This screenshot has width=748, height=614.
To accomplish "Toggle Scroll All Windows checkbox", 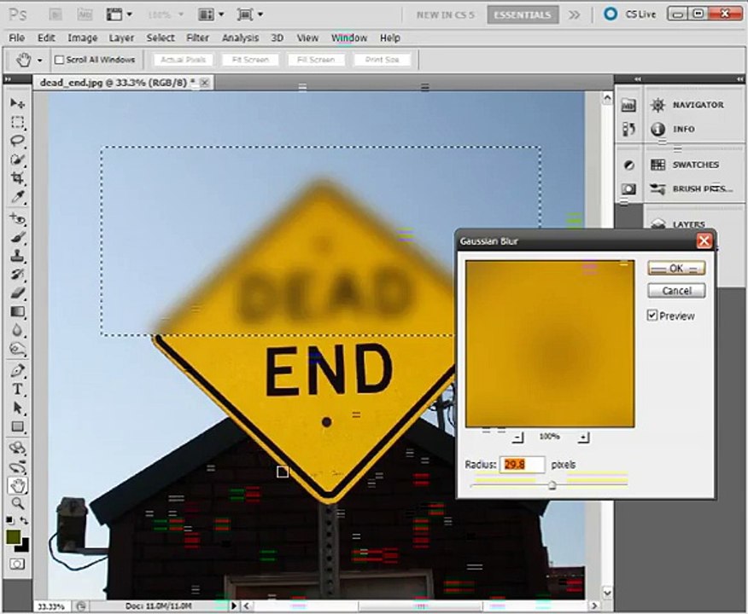I will 59,60.
